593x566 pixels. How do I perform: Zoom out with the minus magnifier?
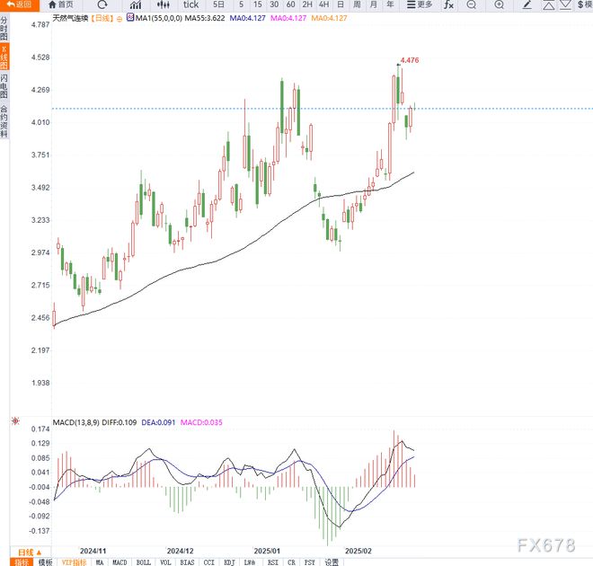471,4
